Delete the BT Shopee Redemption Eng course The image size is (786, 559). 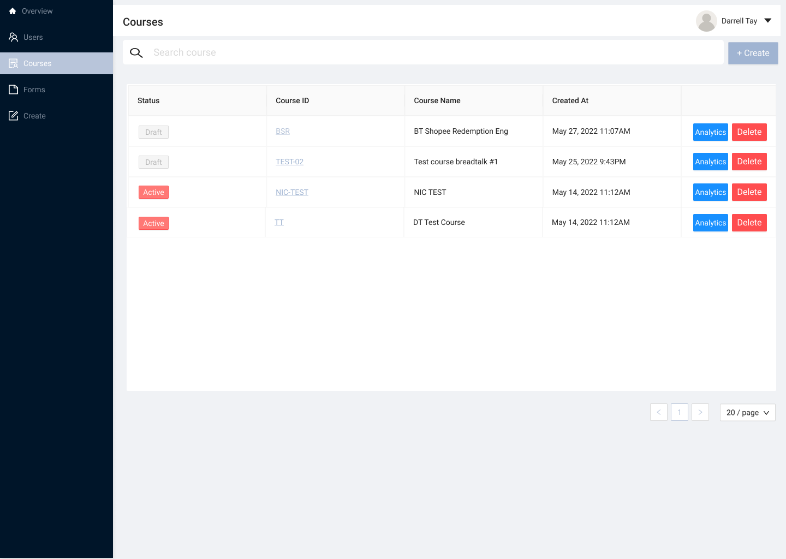pos(749,132)
